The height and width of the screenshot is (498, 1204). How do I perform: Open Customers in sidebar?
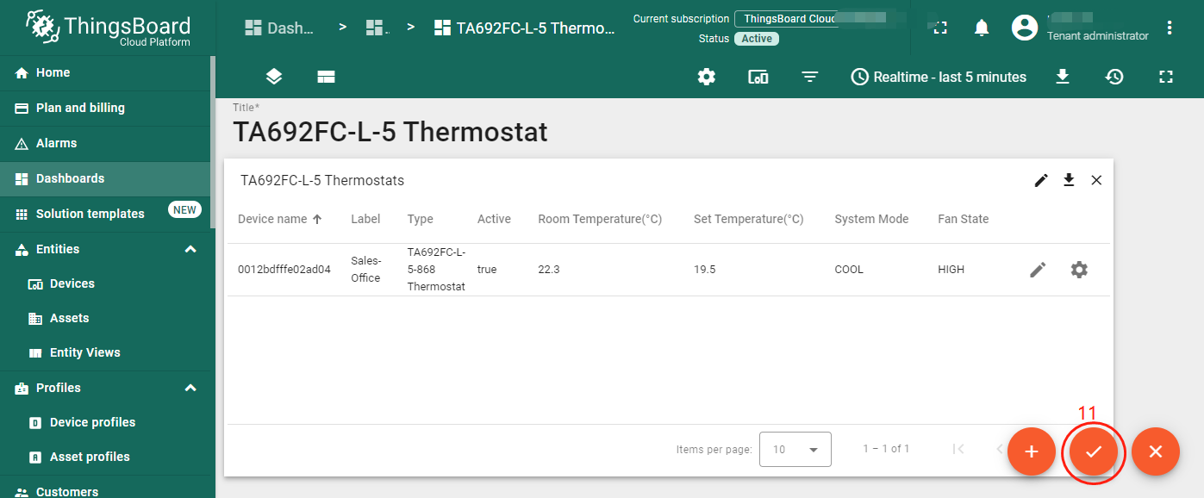click(x=106, y=489)
